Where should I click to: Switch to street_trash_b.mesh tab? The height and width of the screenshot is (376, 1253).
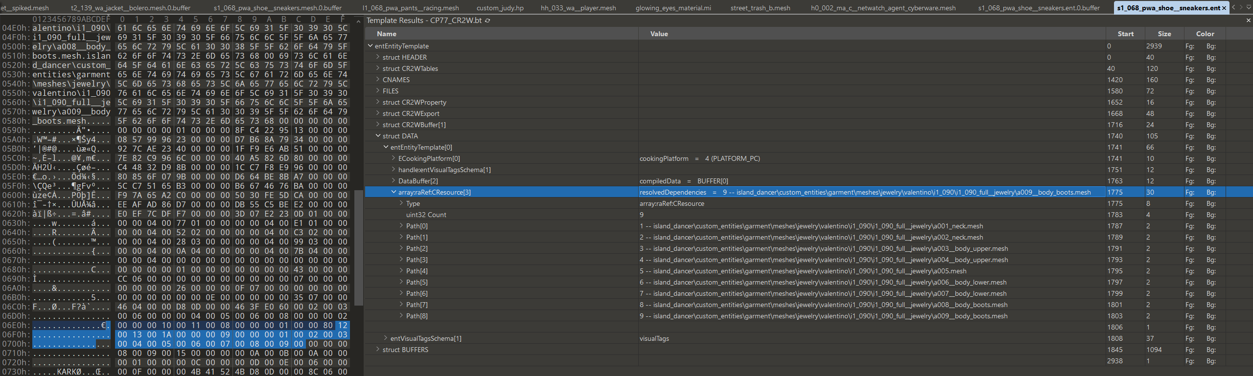(760, 8)
